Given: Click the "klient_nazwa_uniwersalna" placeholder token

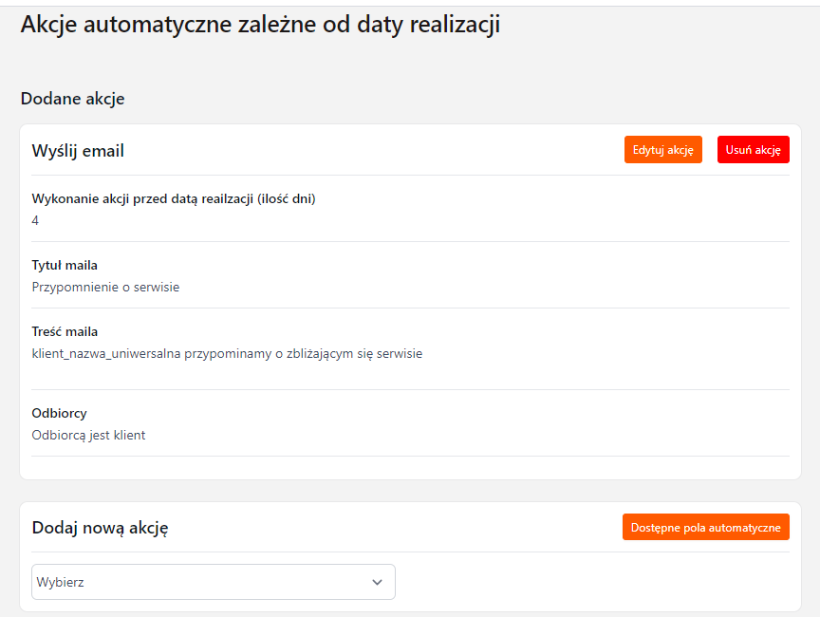Looking at the screenshot, I should (106, 353).
